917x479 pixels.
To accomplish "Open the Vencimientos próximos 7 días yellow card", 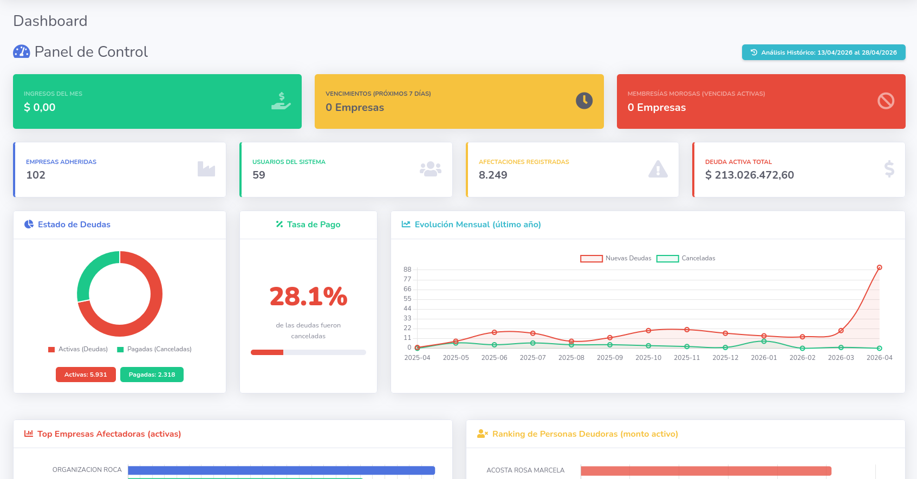I will point(459,101).
